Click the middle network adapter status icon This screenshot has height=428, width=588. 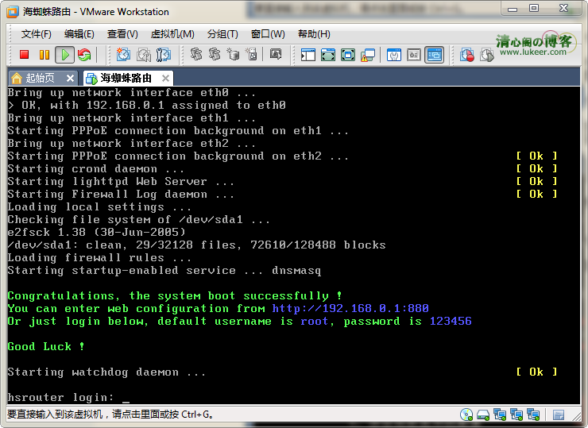click(516, 415)
